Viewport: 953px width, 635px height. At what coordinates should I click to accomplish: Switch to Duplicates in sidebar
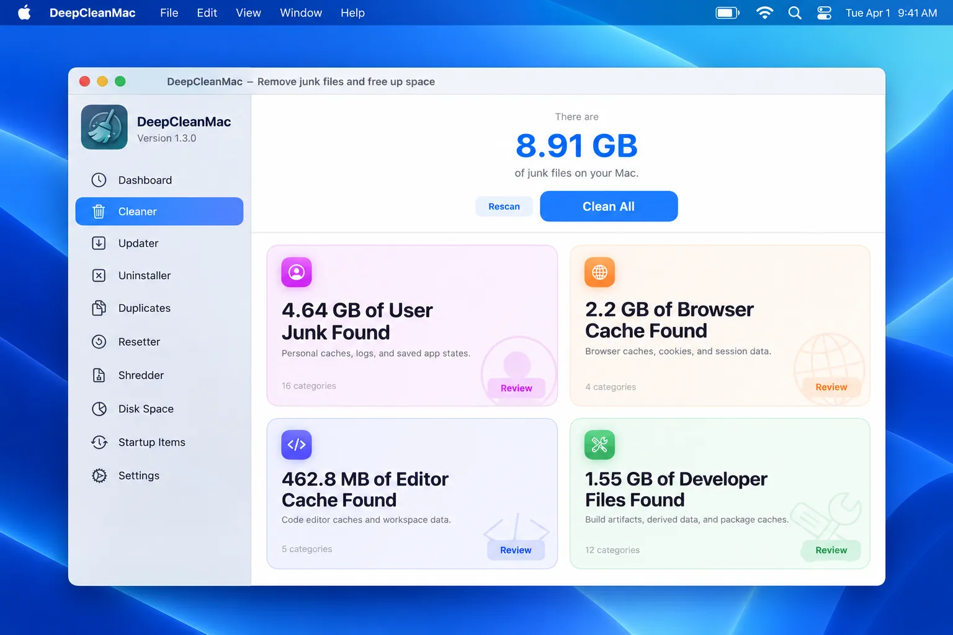click(159, 308)
